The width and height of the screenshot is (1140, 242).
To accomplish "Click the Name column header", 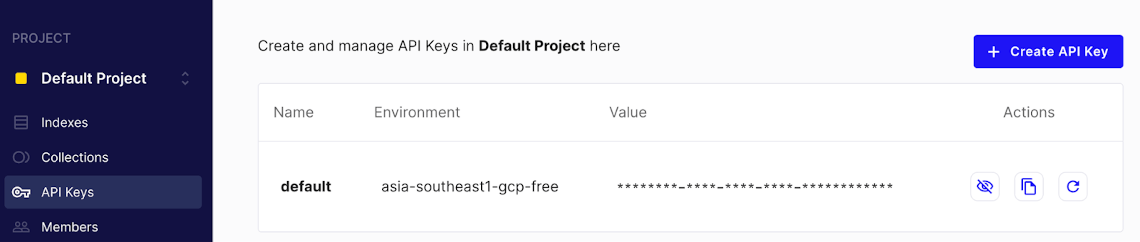I will point(293,112).
